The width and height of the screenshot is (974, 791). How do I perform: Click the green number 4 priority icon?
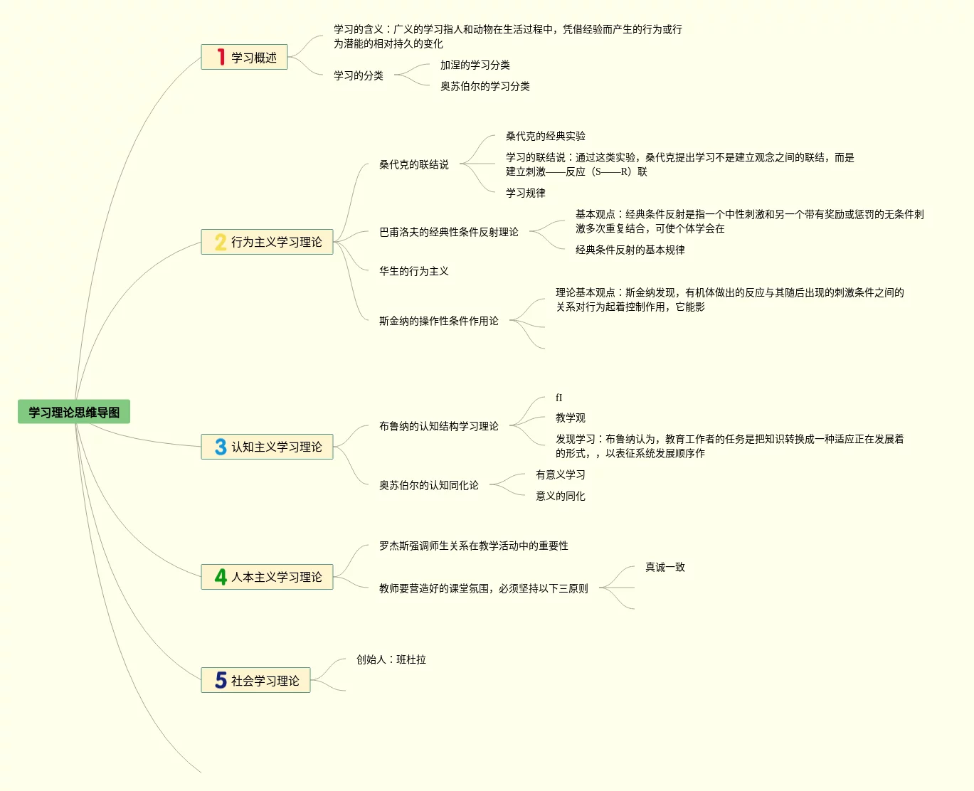221,577
